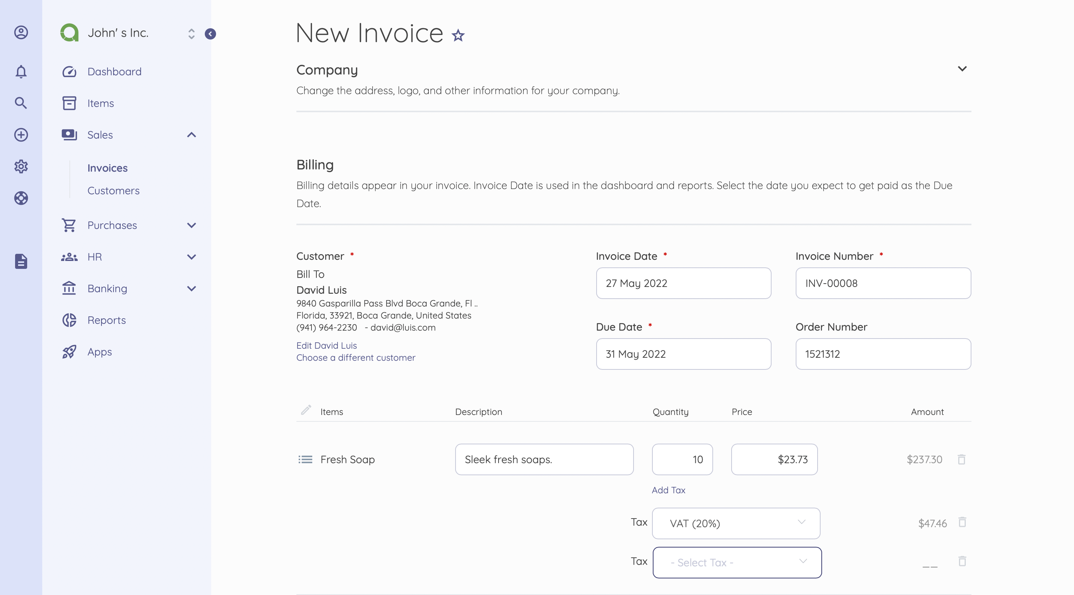Click the customer name David Luis
Screen dimensions: 1074x595
click(321, 290)
